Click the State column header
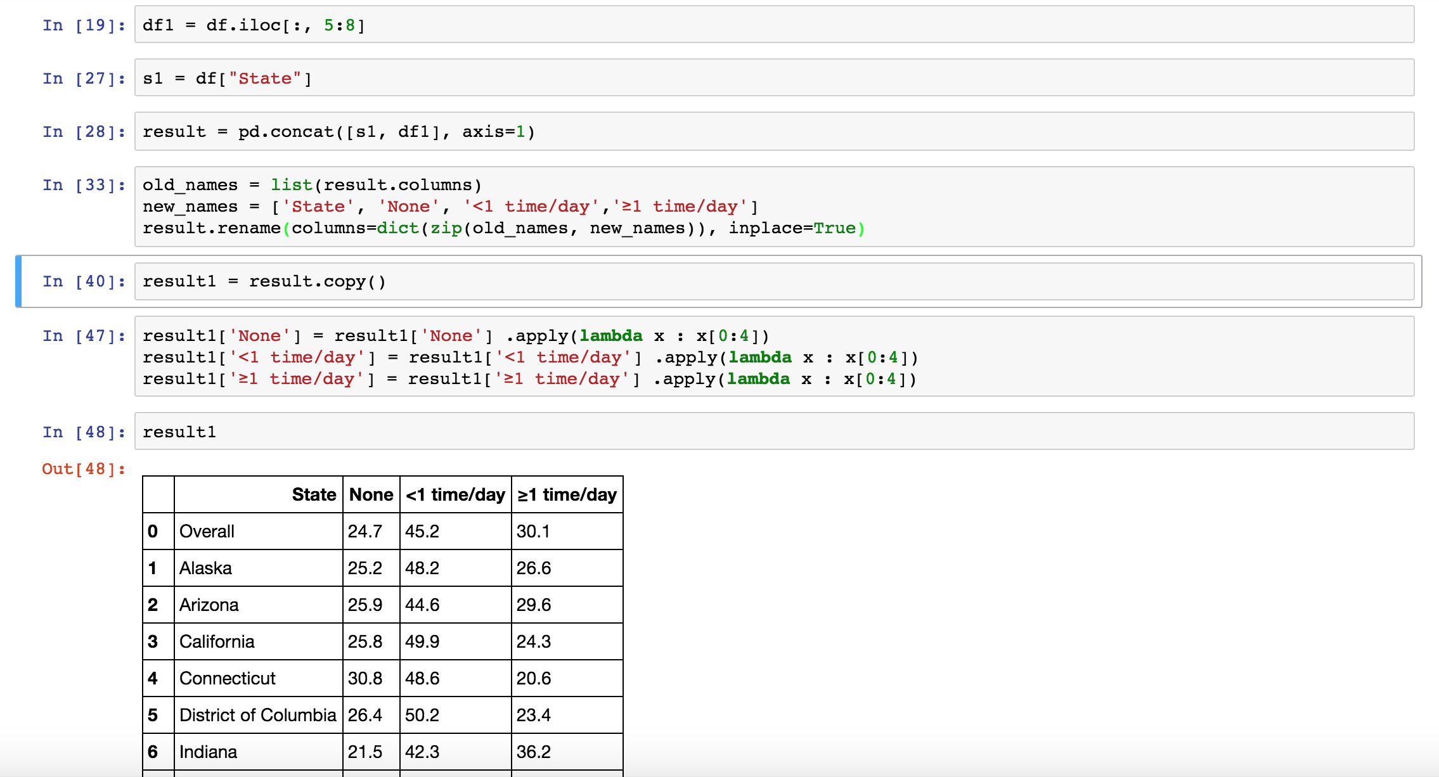This screenshot has width=1439, height=777. tap(314, 494)
